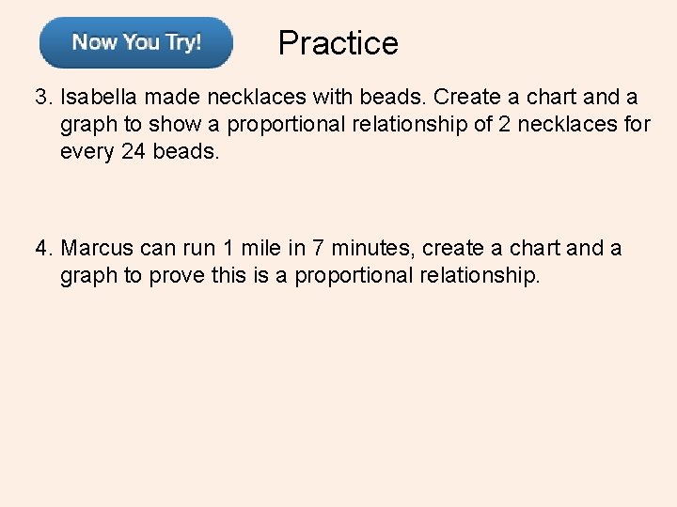Viewport: 677px width, 507px height.
Task: Click the word necklaces after 'made'
Action: click(257, 97)
